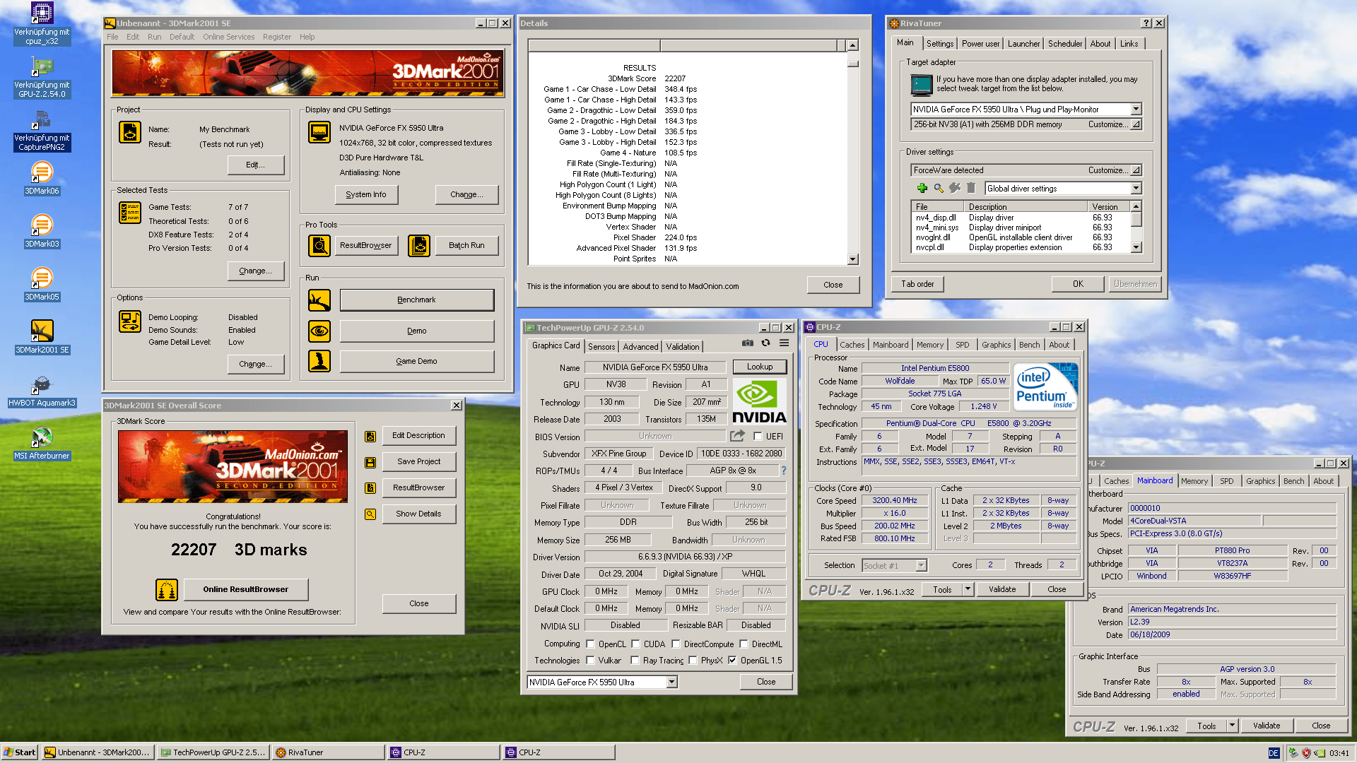Toggle the DirectCompute checkbox in GPU-Z
Viewport: 1357px width, 763px height.
tap(676, 644)
